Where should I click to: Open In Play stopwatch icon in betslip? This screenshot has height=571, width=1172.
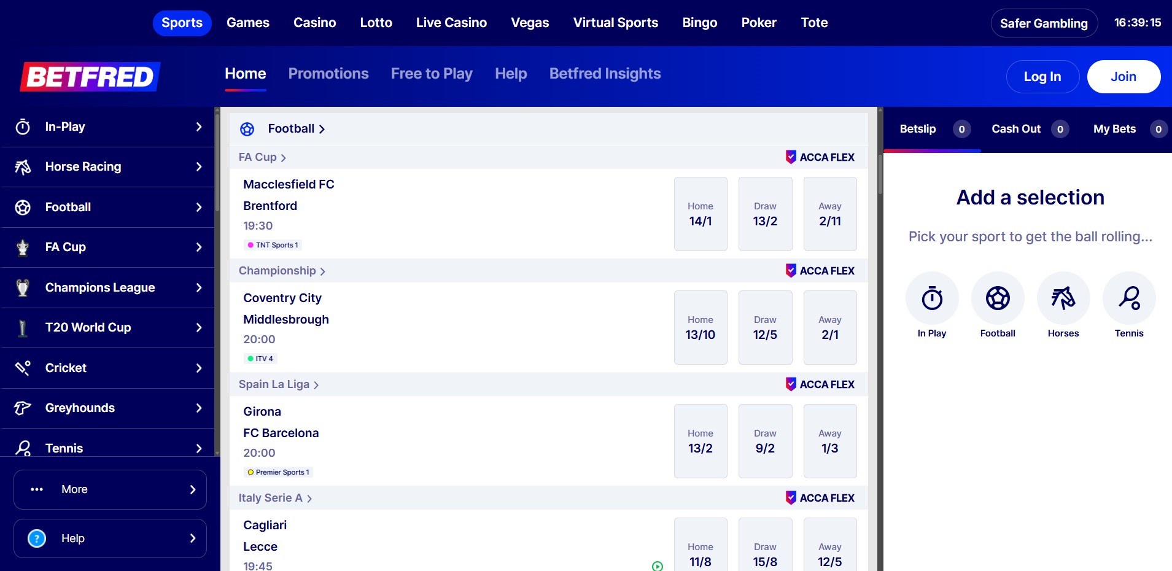tap(931, 298)
